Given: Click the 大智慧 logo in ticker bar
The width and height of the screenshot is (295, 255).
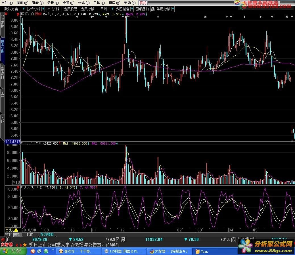Looking at the screenshot, I should 7,245.
